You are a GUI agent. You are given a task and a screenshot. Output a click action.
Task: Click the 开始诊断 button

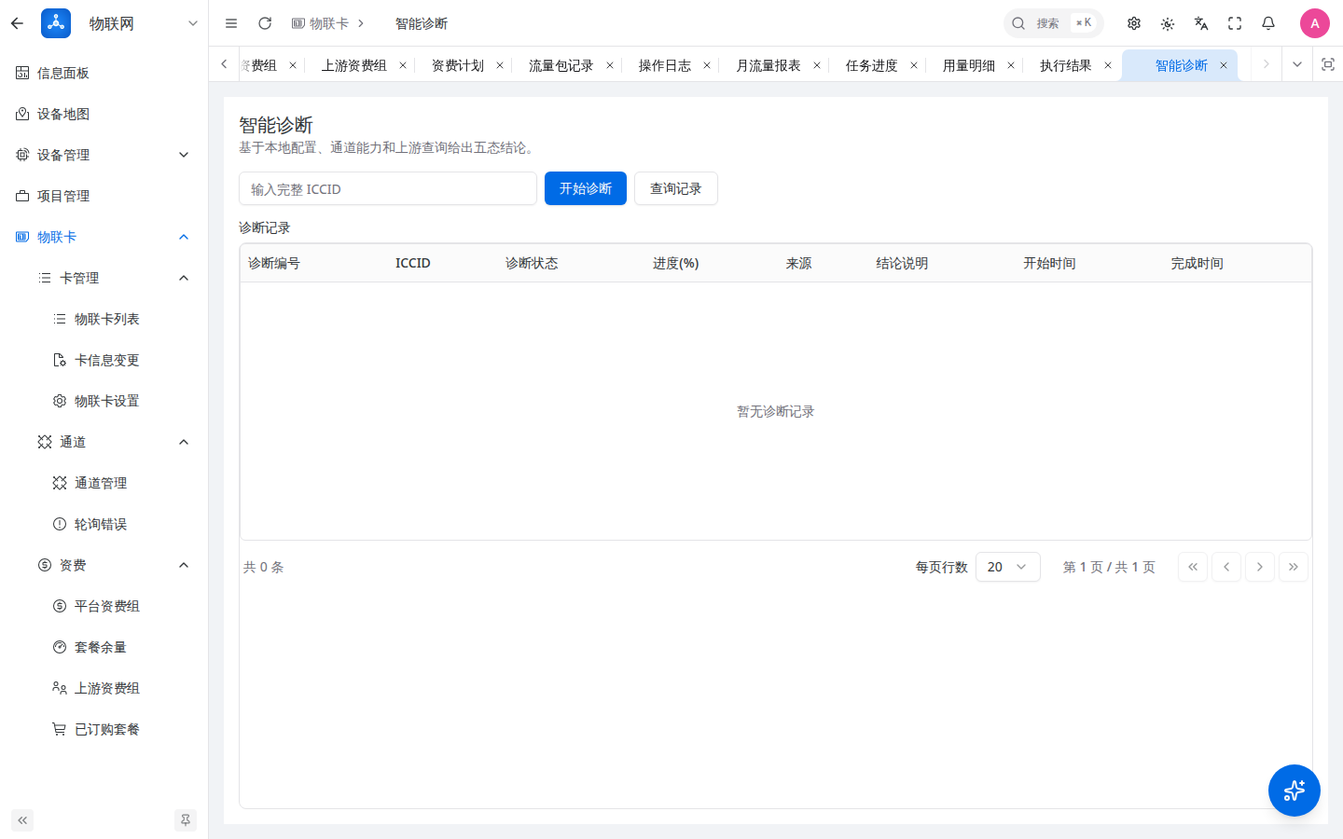coord(586,188)
